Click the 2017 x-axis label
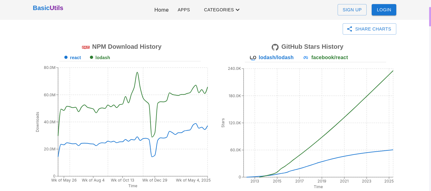This screenshot has height=191, width=431. point(299,181)
